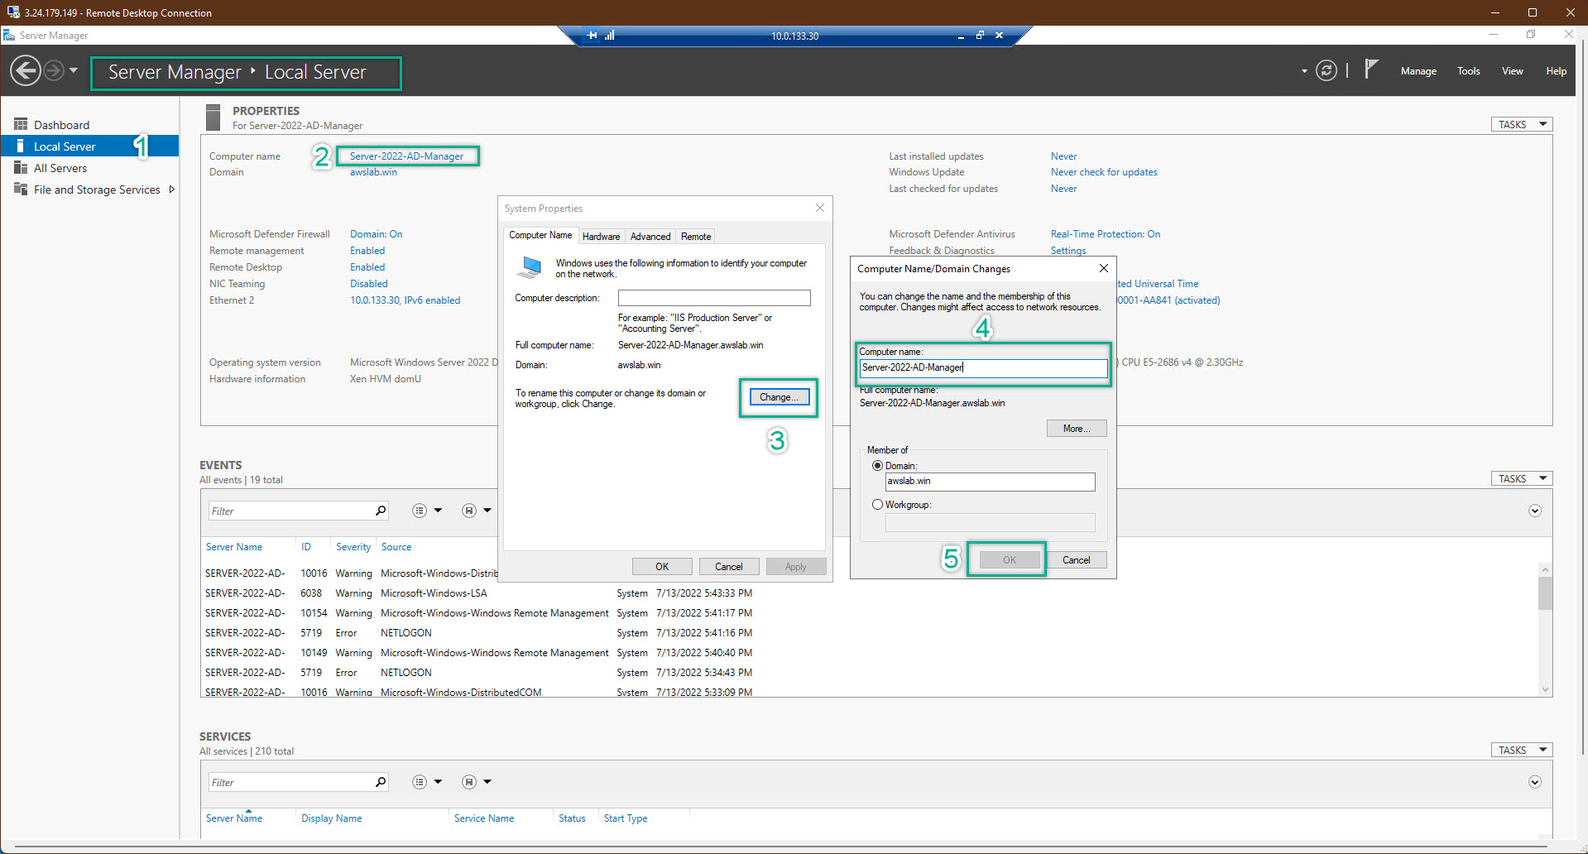Click the More... button

click(1077, 429)
